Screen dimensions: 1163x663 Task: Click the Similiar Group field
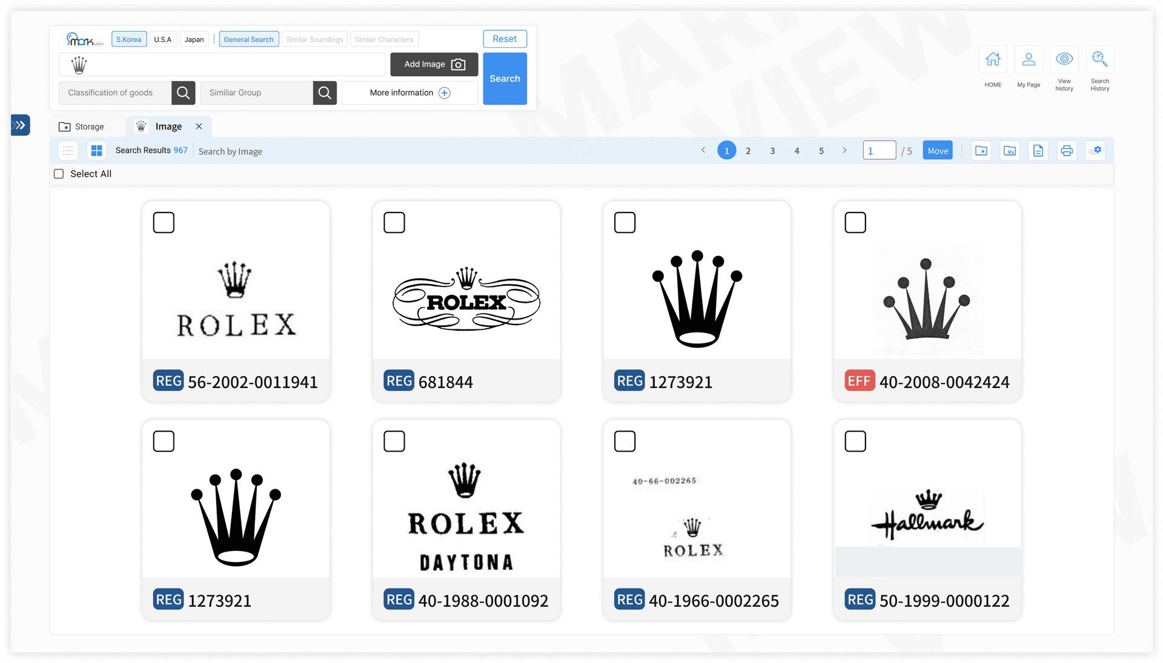pos(257,93)
